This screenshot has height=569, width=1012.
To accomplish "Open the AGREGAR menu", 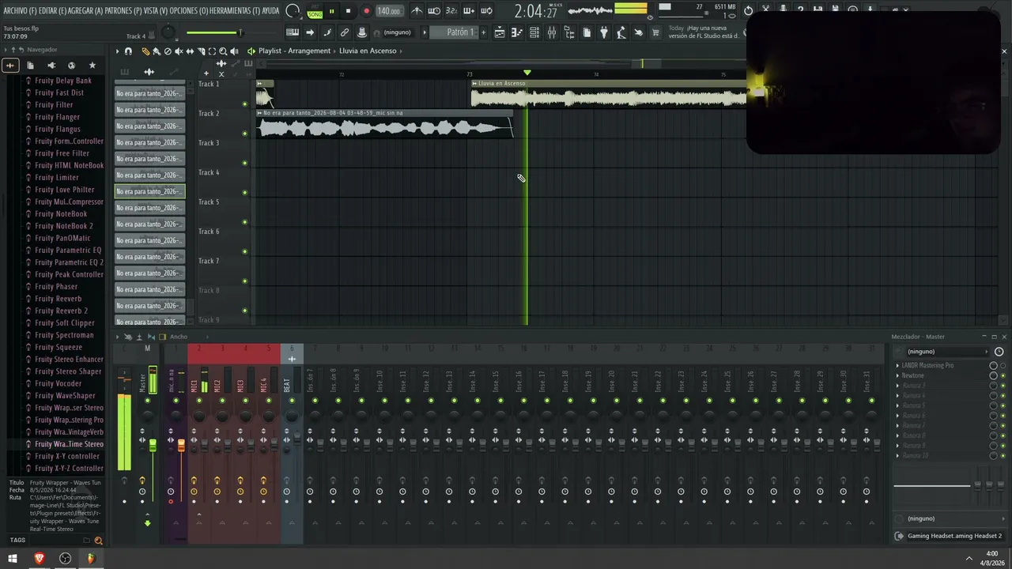I will [86, 11].
